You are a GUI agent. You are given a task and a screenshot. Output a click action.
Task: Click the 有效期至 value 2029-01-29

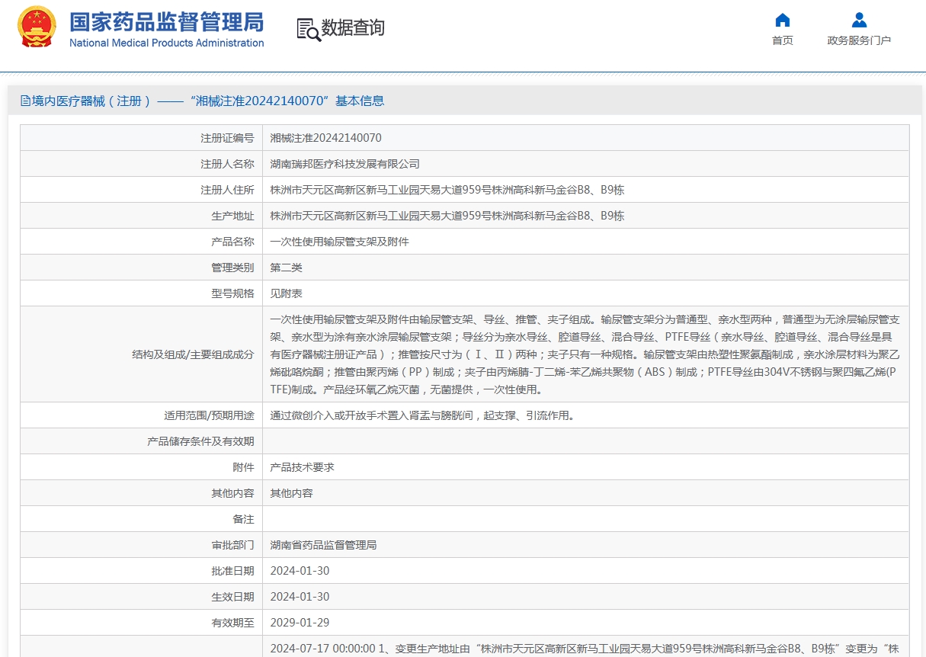300,623
